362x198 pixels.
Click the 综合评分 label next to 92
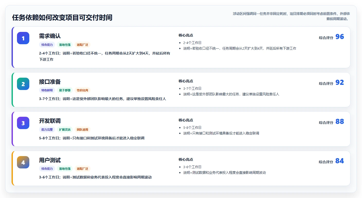coord(326,83)
